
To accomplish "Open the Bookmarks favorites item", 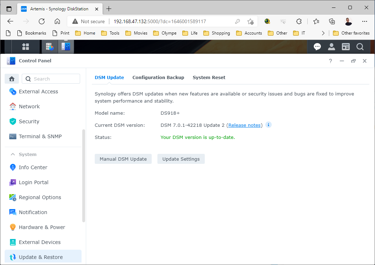I will (32, 33).
